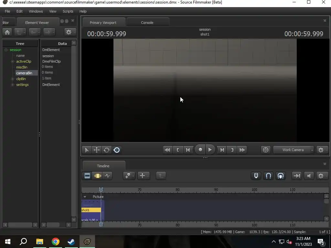The height and width of the screenshot is (248, 331).
Task: Step back one frame
Action: point(188,150)
